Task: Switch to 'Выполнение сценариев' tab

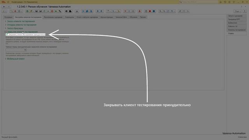Action: [53, 17]
